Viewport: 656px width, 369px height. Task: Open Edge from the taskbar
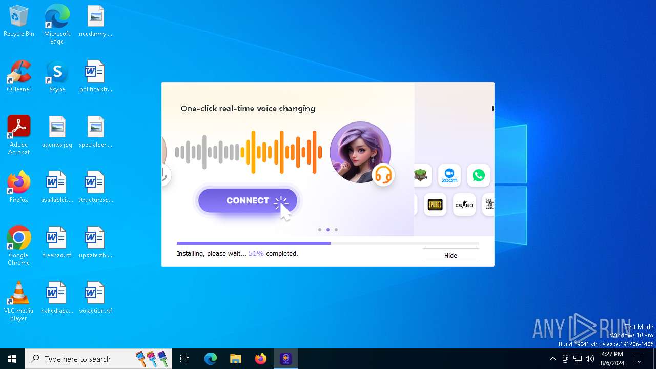coord(211,359)
